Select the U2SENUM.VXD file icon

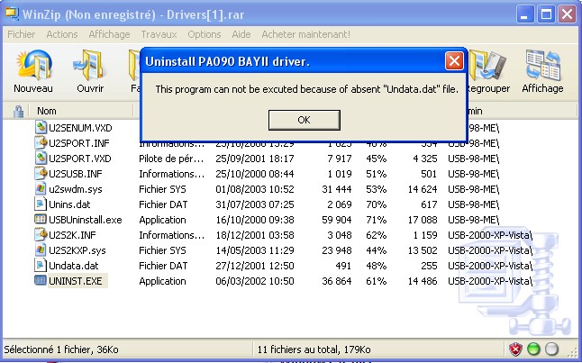[41, 127]
